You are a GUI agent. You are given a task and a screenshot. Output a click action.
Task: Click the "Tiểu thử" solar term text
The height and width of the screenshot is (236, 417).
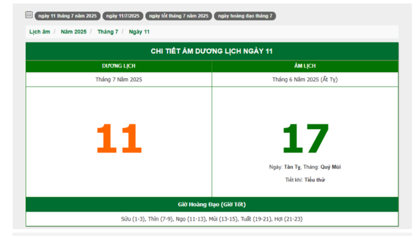313,180
